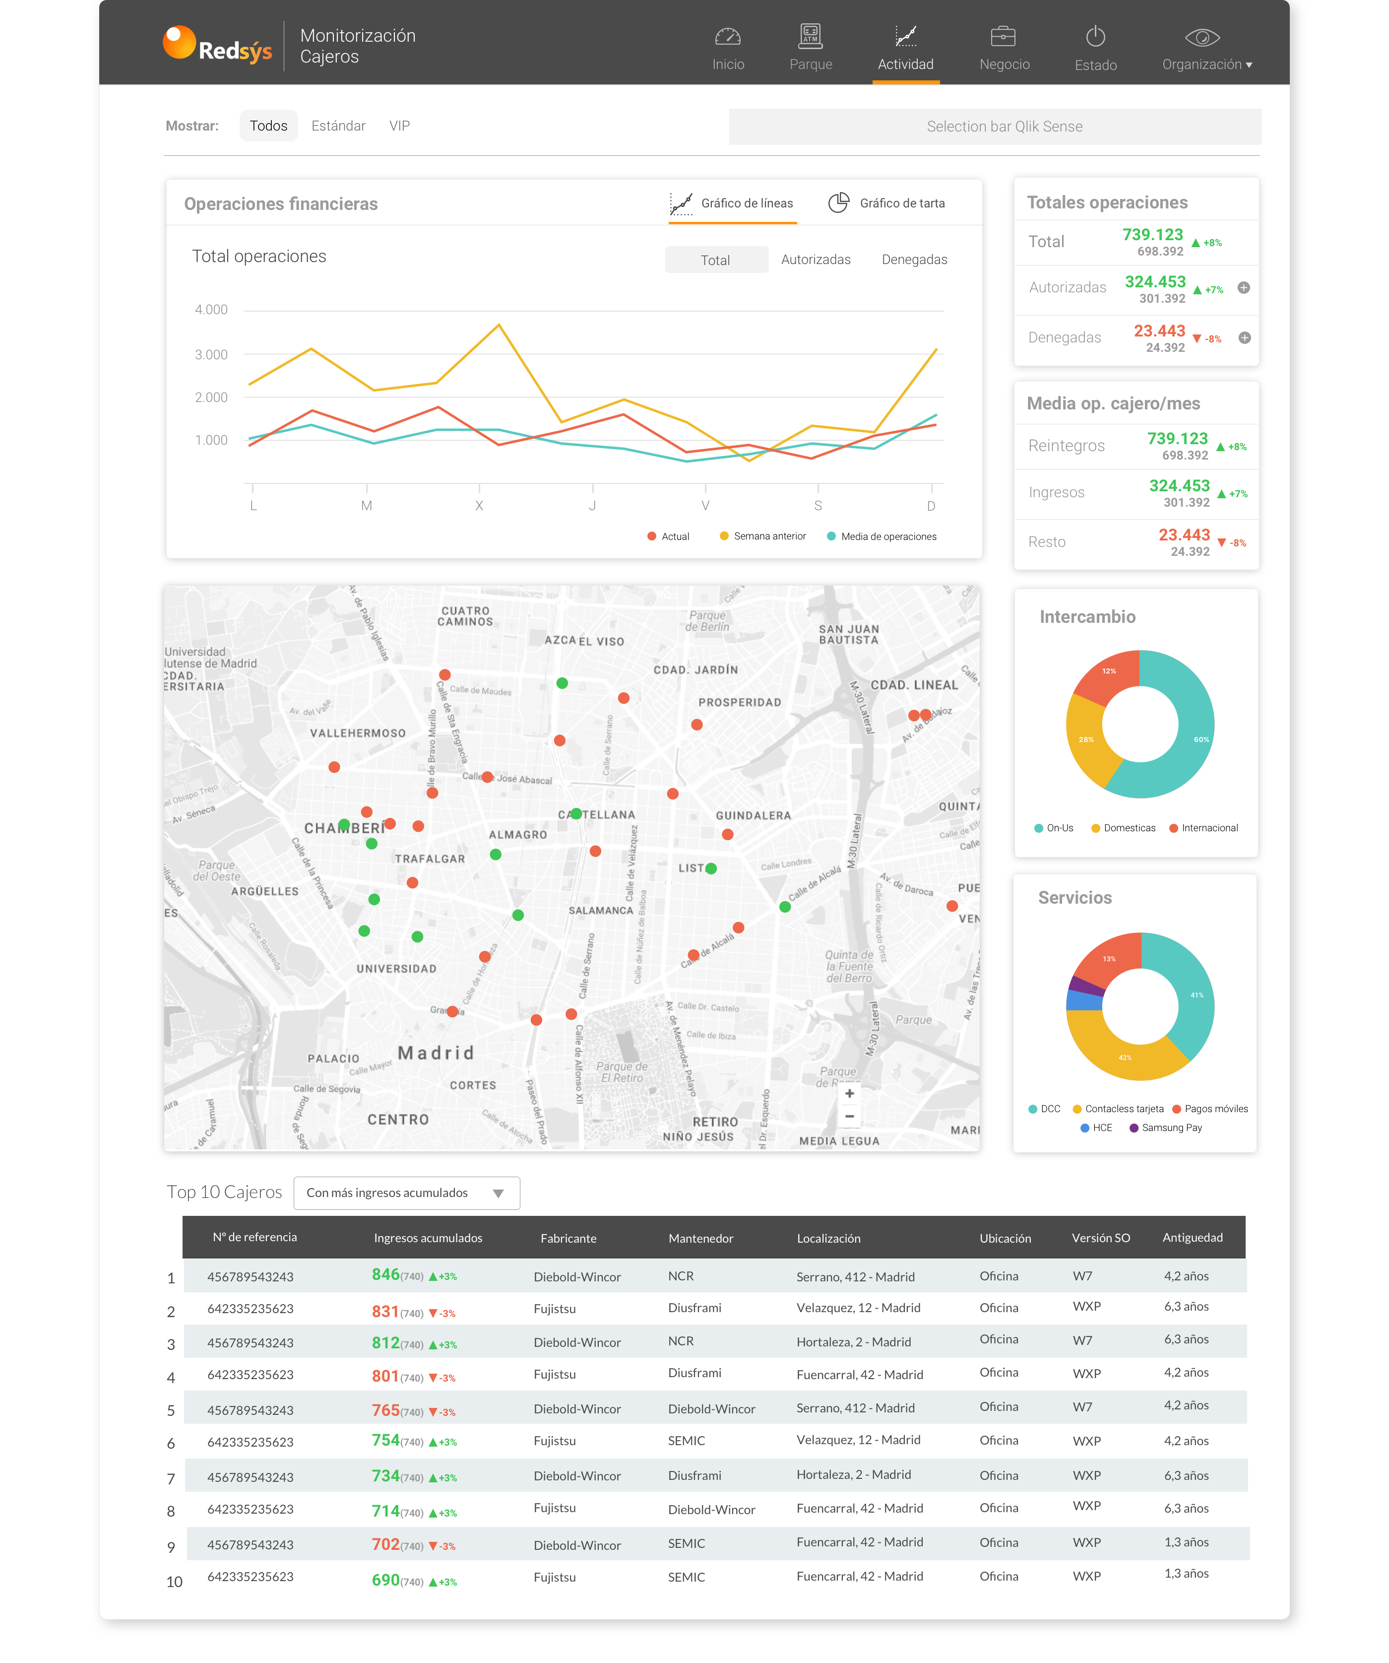Click the Redsys logo

click(x=217, y=46)
